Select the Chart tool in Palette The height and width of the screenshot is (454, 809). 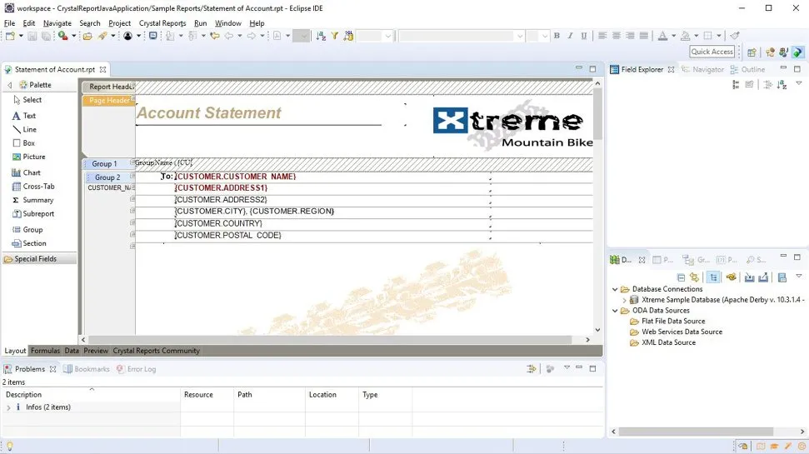click(x=26, y=172)
